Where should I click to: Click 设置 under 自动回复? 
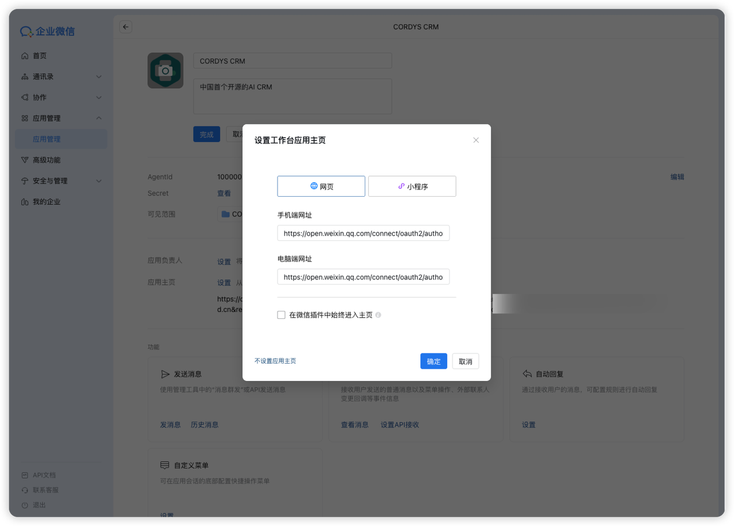(x=529, y=425)
